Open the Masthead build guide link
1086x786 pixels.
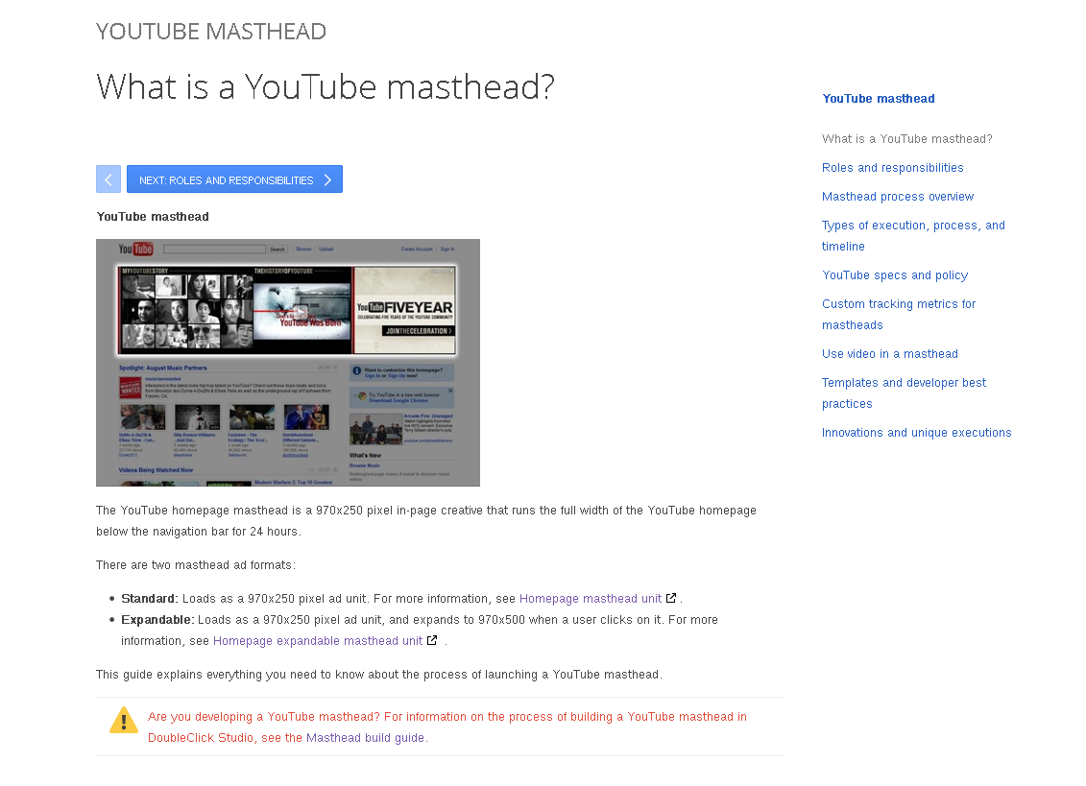click(x=365, y=738)
